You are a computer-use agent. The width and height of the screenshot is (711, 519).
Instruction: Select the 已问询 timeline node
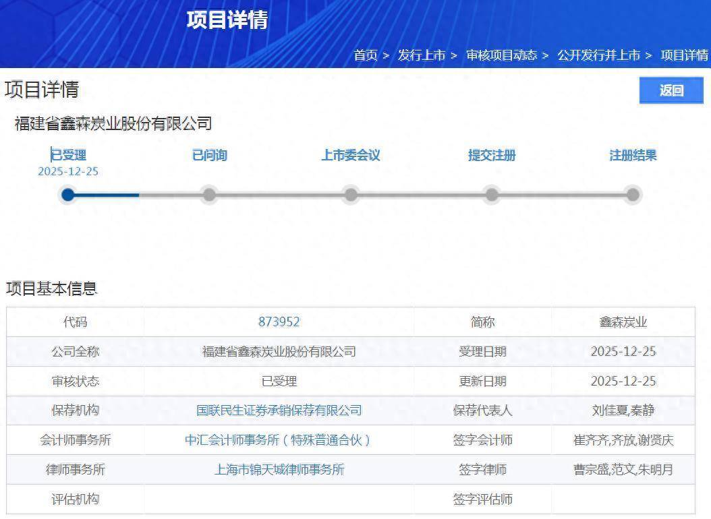point(210,195)
